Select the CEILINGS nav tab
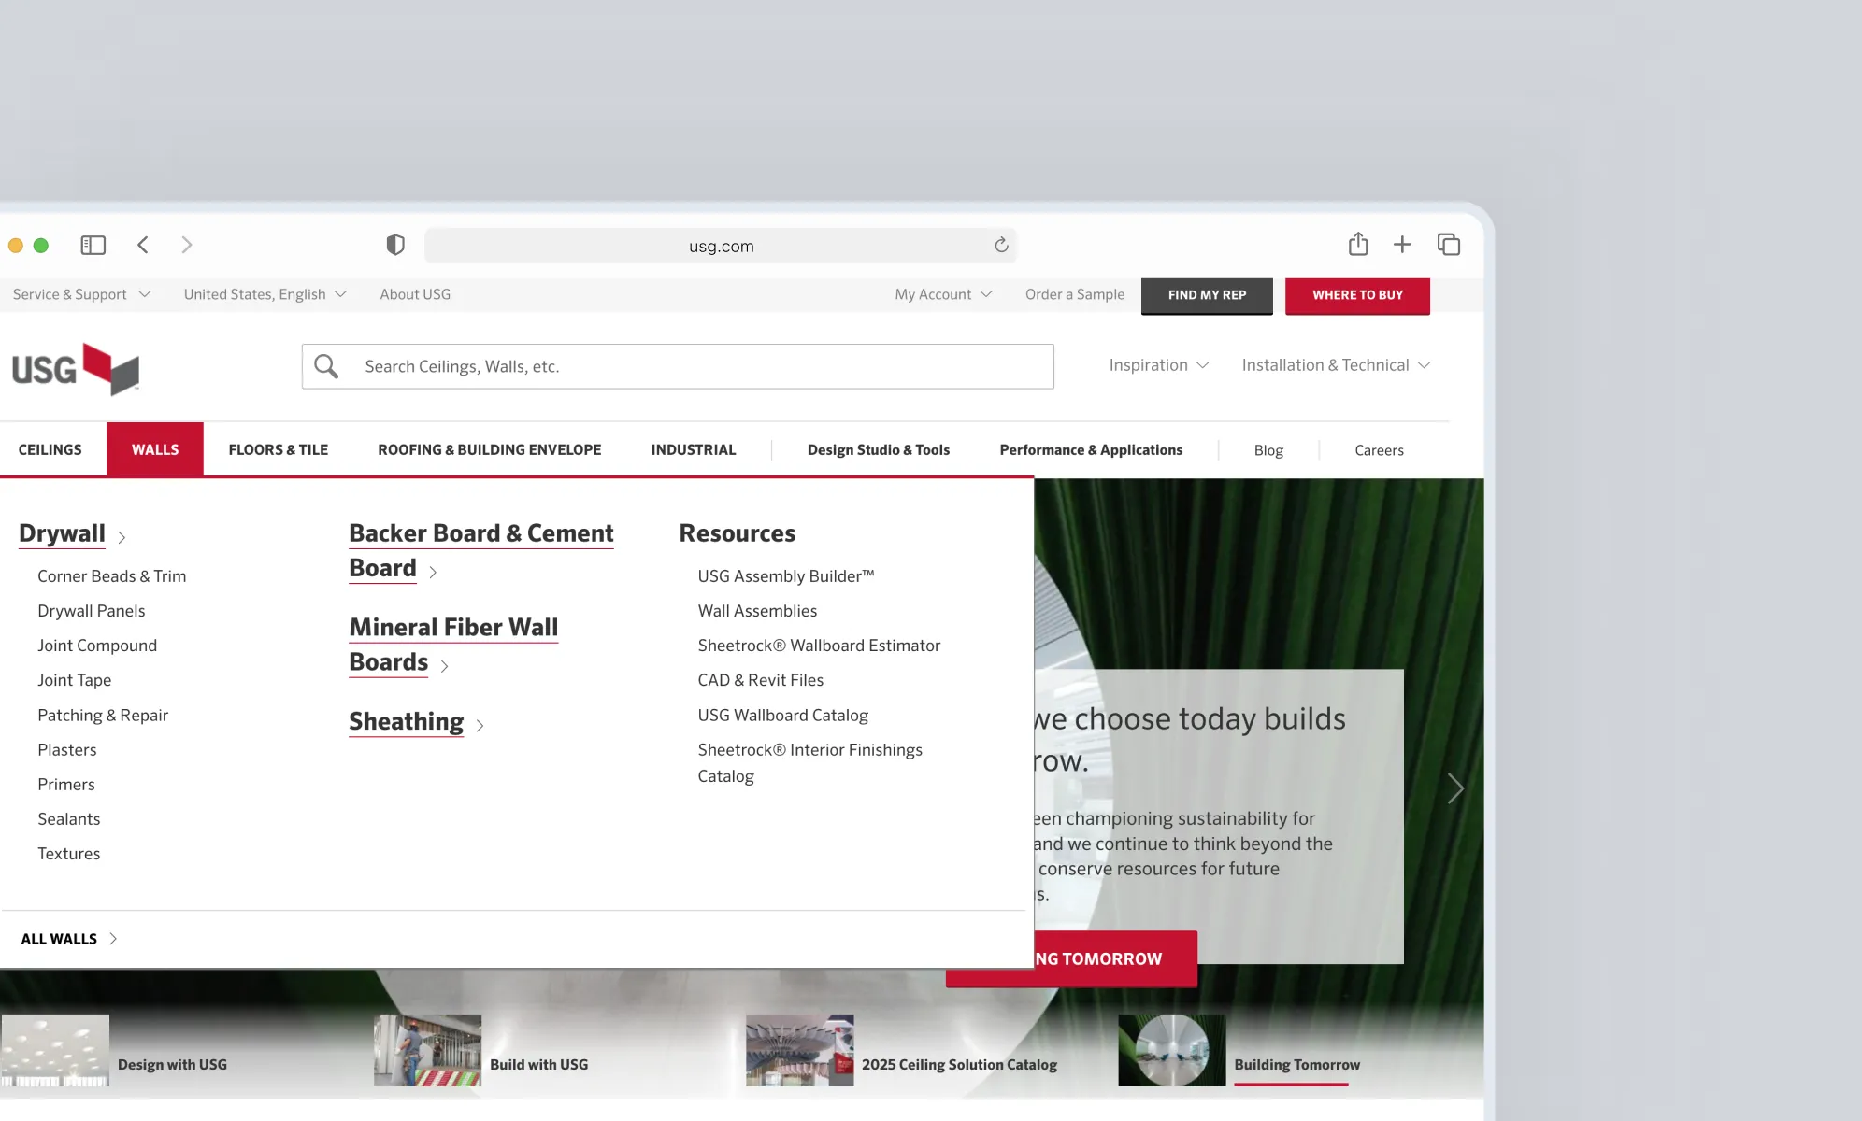Image resolution: width=1862 pixels, height=1121 pixels. coord(50,449)
